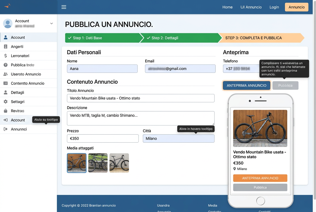The width and height of the screenshot is (316, 212).
Task: Click the copyright text in footer
Action: click(x=89, y=205)
